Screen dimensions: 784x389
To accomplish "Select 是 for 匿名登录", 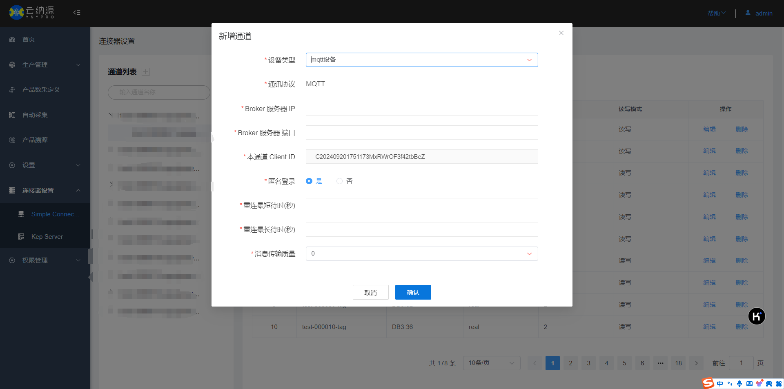I will pyautogui.click(x=309, y=181).
